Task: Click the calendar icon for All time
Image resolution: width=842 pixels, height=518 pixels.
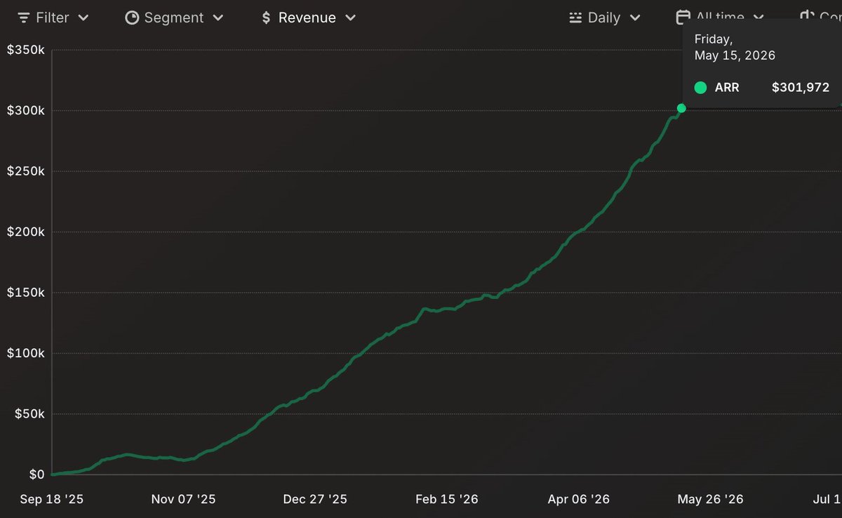Action: coord(683,18)
